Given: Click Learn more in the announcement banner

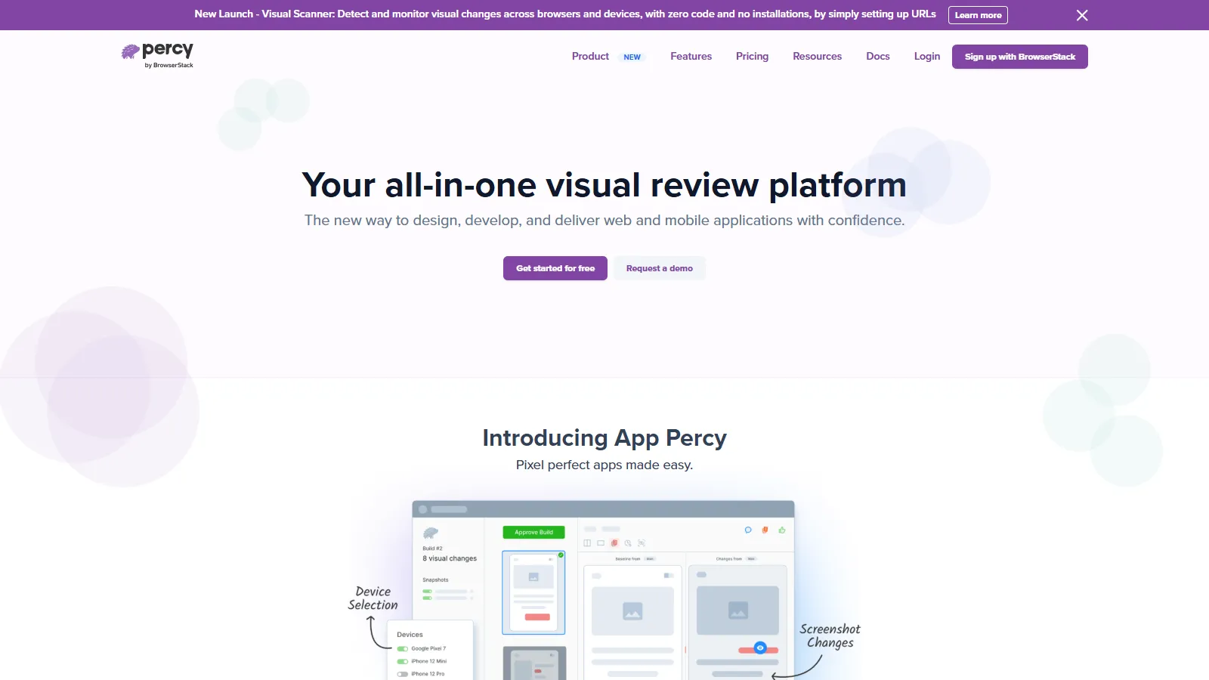Looking at the screenshot, I should (978, 14).
